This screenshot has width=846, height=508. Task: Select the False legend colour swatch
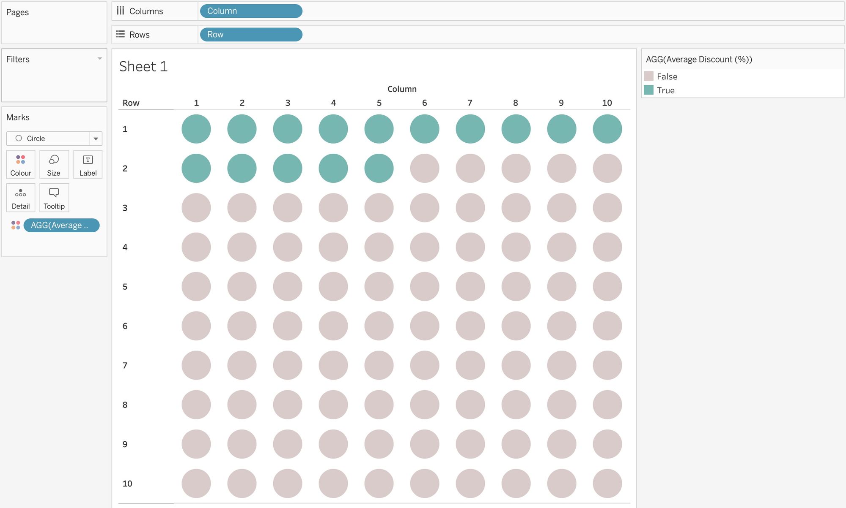point(648,76)
